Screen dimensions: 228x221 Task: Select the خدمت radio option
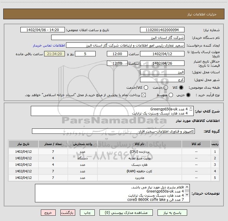point(166,88)
